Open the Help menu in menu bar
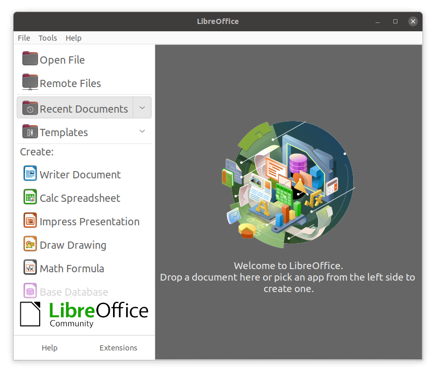 click(73, 38)
